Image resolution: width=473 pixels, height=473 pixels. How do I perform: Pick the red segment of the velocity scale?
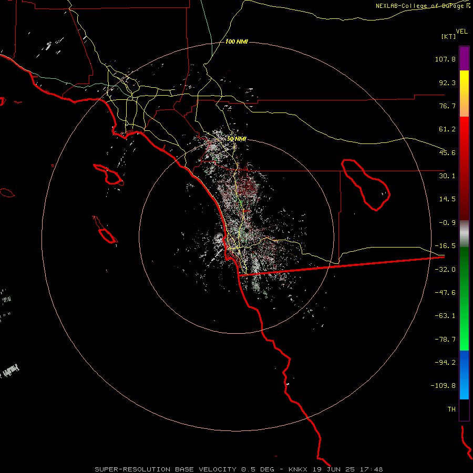click(464, 168)
